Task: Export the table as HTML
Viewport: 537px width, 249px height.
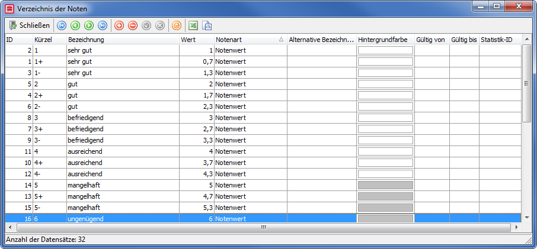Action: [x=207, y=25]
